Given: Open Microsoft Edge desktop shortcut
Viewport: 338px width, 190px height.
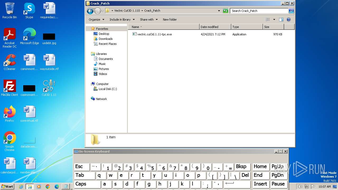Looking at the screenshot, I should pyautogui.click(x=29, y=36).
